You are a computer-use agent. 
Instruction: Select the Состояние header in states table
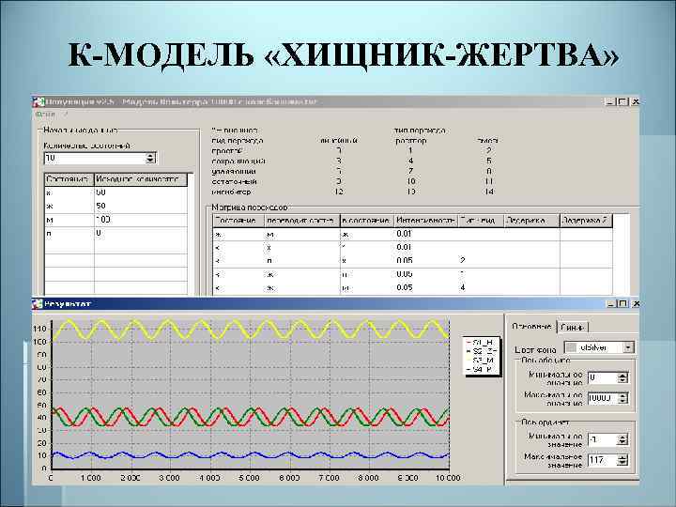pos(69,179)
